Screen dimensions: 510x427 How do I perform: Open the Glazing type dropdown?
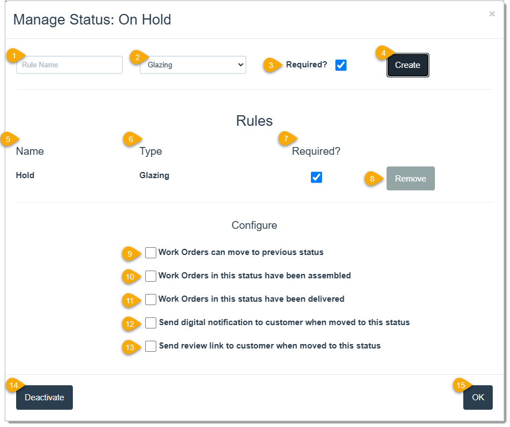tap(192, 65)
